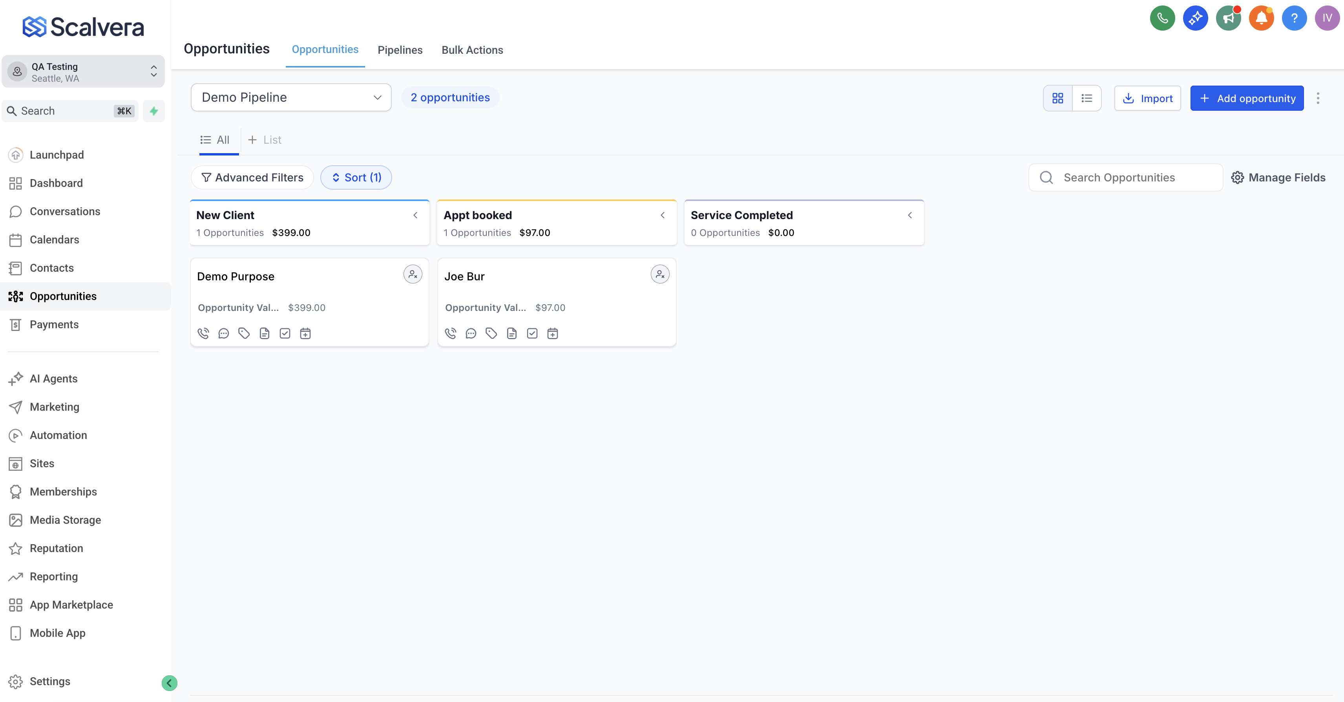The width and height of the screenshot is (1344, 702).
Task: Open the notifications bell icon
Action: click(1261, 18)
